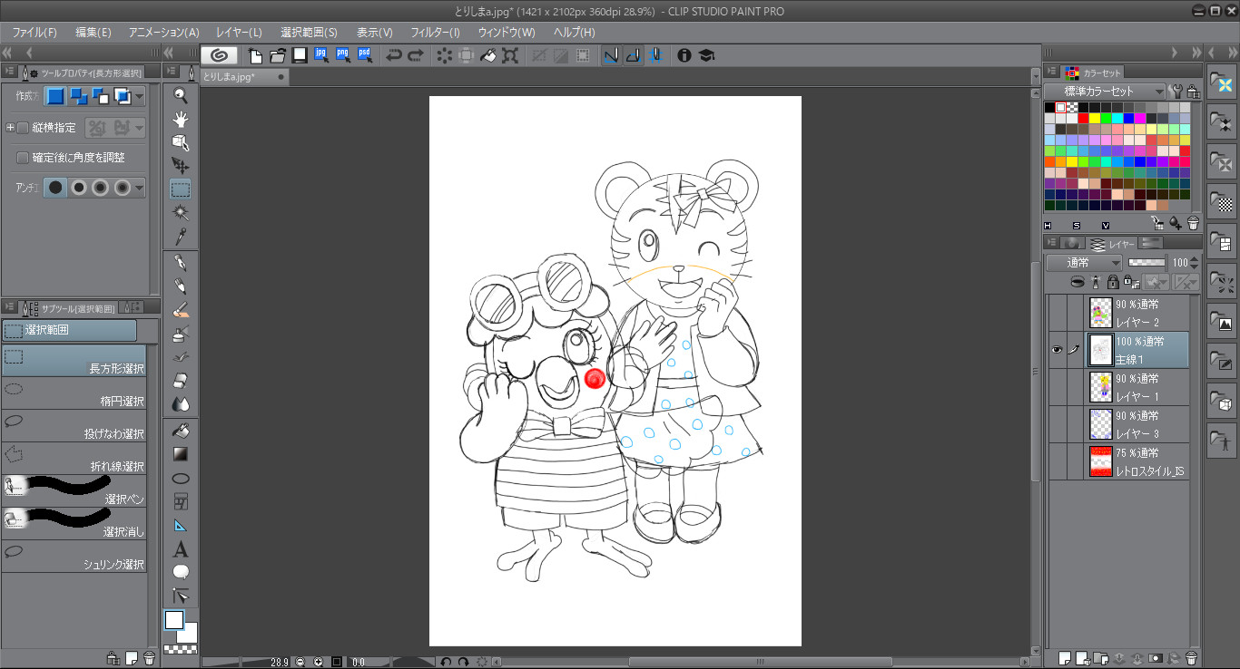Open the Layer panel menu

[1053, 242]
